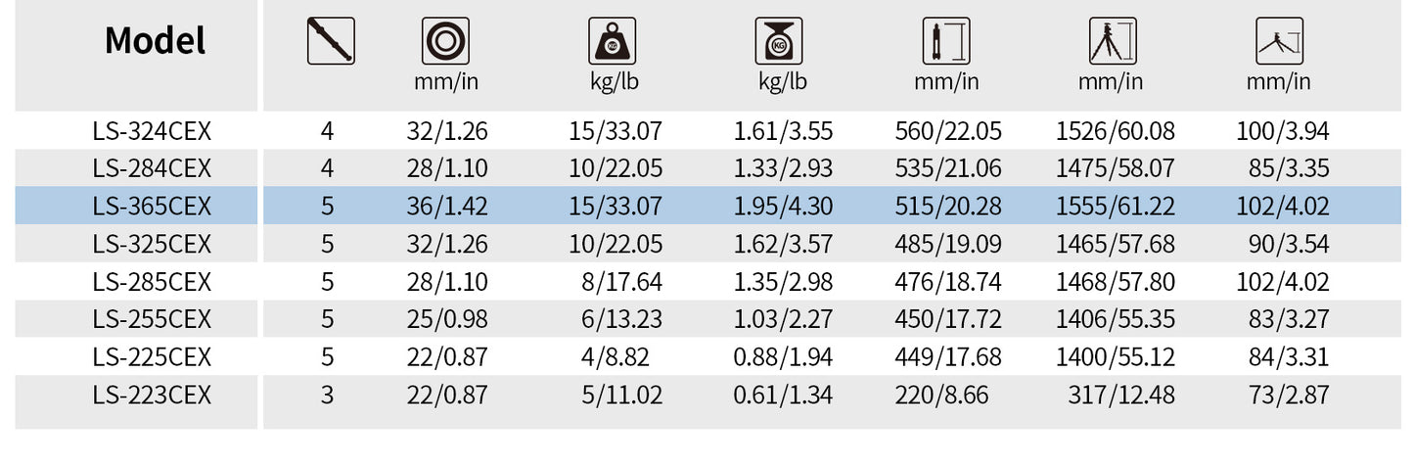
Task: Click the folded length tripod icon
Action: point(946,41)
